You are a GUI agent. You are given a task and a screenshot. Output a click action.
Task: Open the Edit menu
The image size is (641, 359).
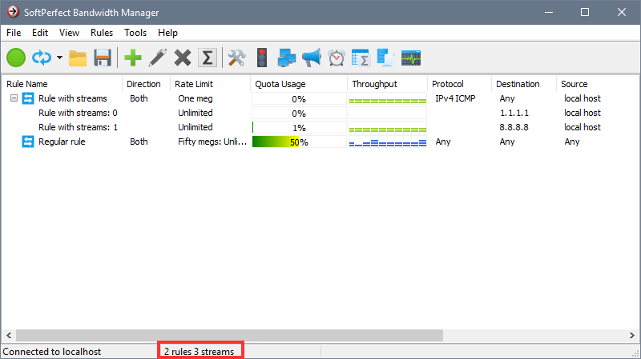coord(40,33)
